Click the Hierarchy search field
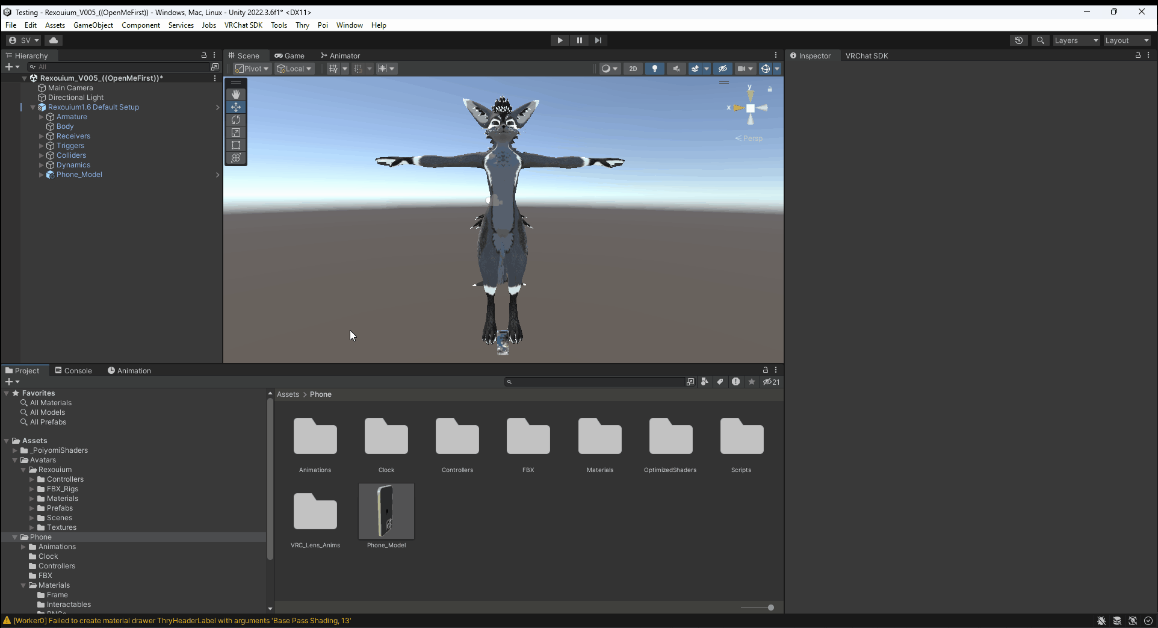This screenshot has height=628, width=1158. (117, 67)
